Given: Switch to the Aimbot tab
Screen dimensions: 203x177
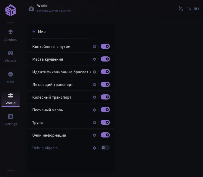Looking at the screenshot, I should [x=11, y=35].
